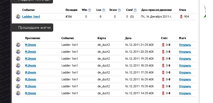Screen dimensions: 213x103
Task: Open M.Denis profile from the 17:35 match
Action: [x=31, y=72]
